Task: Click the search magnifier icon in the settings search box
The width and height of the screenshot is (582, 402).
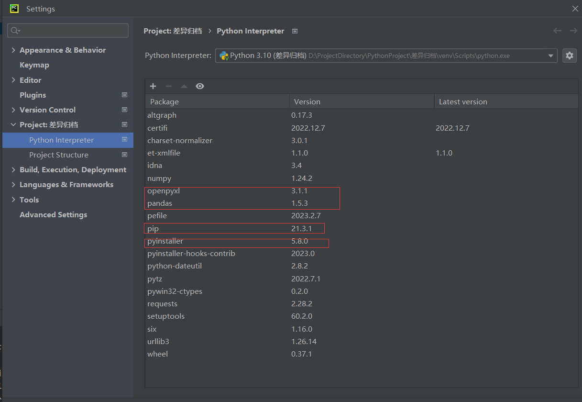Action: click(x=15, y=31)
